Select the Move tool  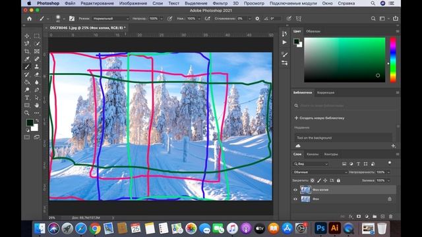coord(27,36)
